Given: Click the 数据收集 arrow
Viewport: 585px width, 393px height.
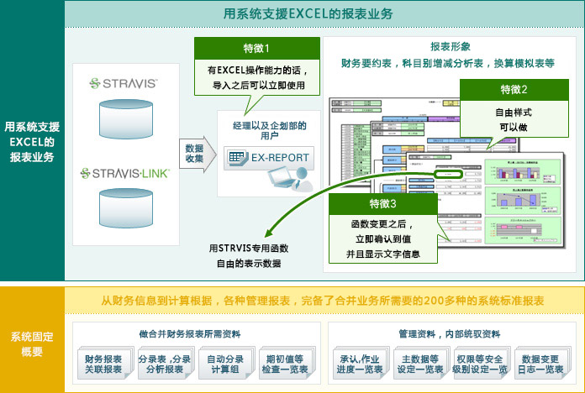Looking at the screenshot, I should (x=198, y=154).
